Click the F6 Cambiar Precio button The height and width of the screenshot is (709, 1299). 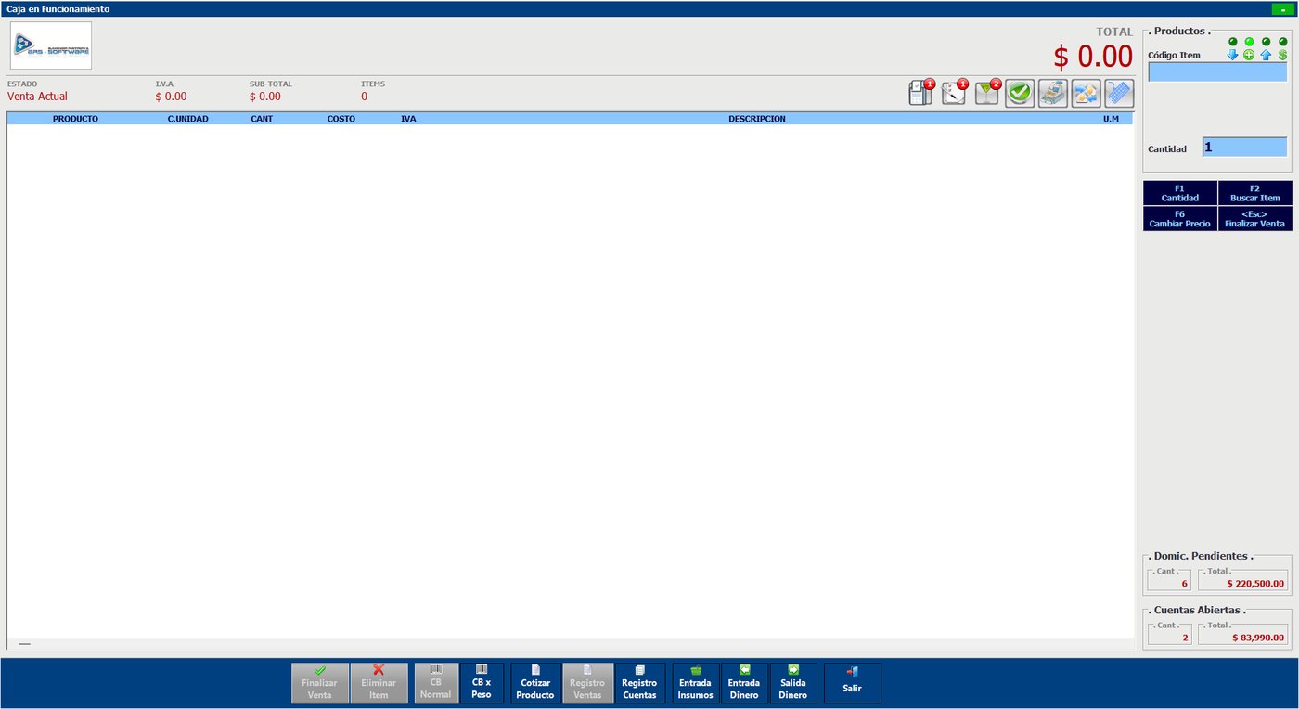coord(1179,219)
